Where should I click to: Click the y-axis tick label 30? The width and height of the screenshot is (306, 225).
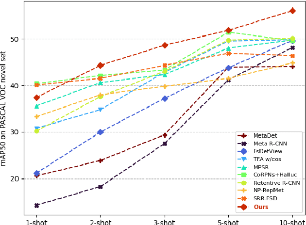pos(14,132)
